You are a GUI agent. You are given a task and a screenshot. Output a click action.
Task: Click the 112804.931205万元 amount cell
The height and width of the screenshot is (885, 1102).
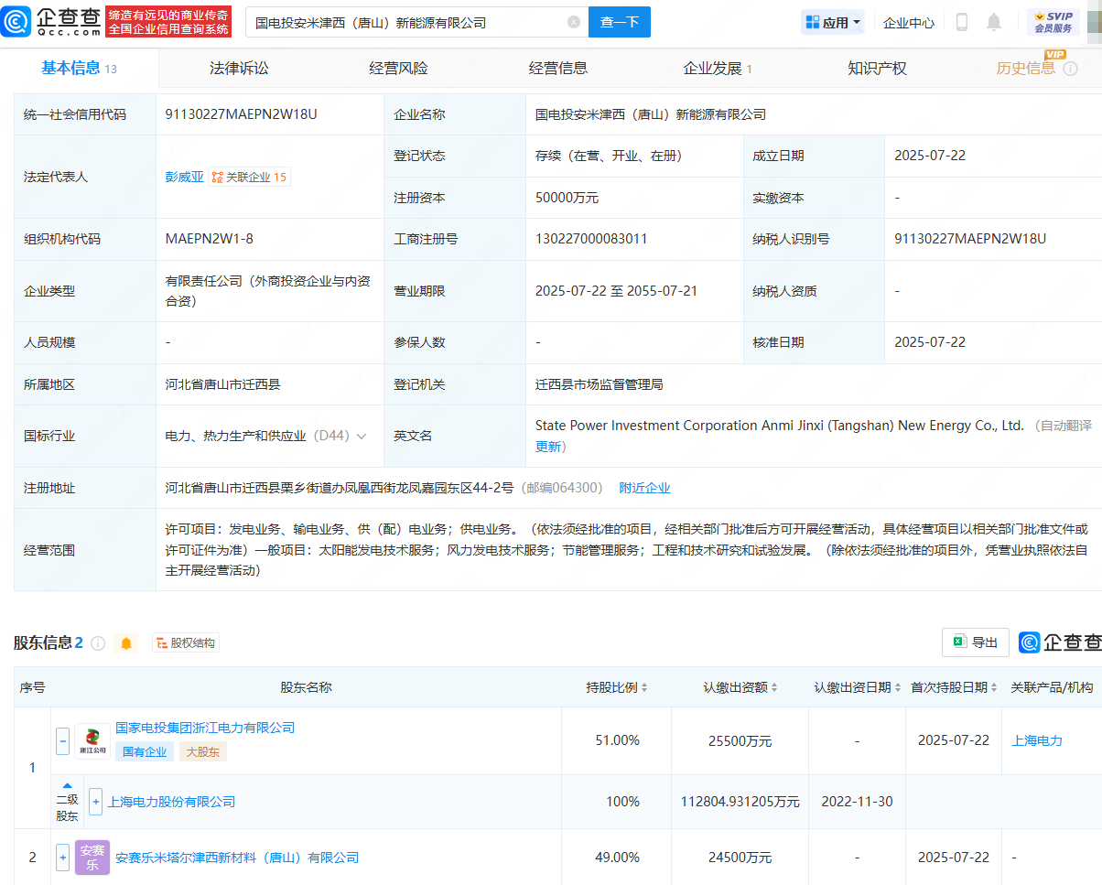[740, 802]
